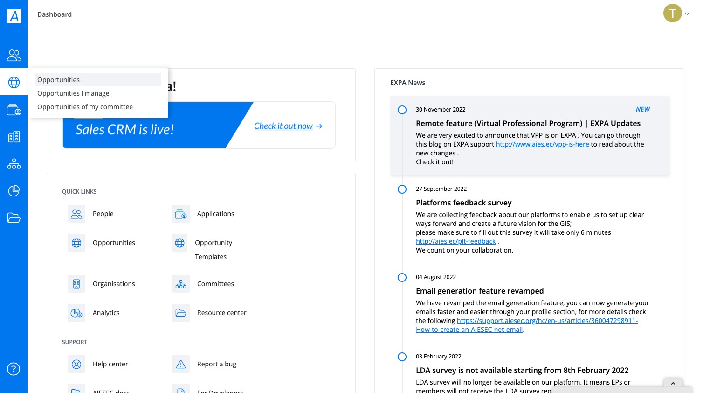The height and width of the screenshot is (393, 703).
Task: Open the plt-feedback survey link
Action: pyautogui.click(x=456, y=241)
